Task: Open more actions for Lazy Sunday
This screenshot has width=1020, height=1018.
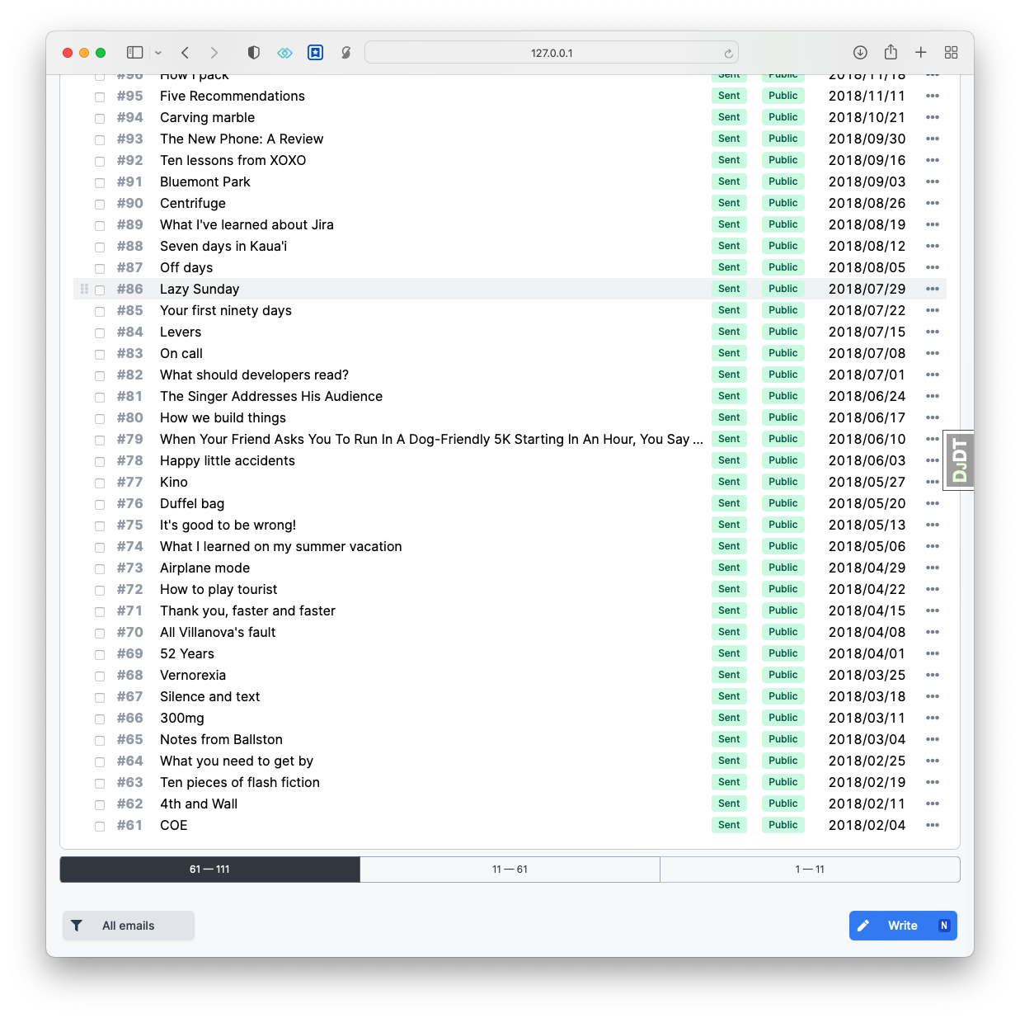Action: [933, 289]
